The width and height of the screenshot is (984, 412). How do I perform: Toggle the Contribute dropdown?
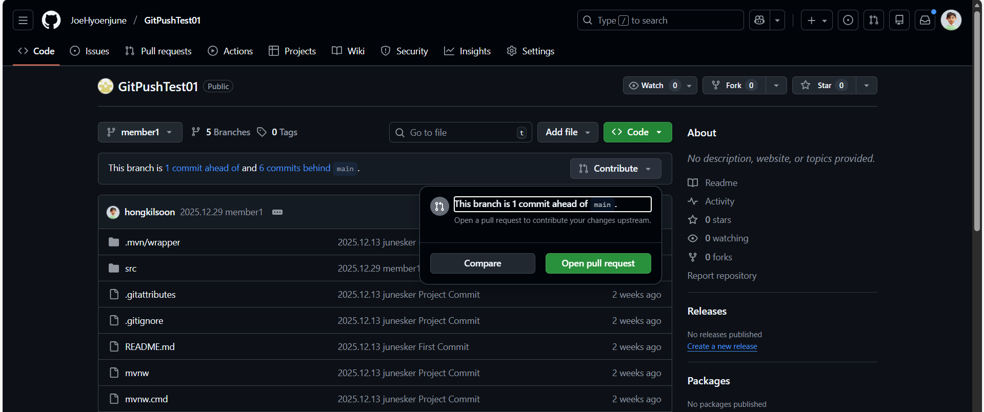(615, 169)
